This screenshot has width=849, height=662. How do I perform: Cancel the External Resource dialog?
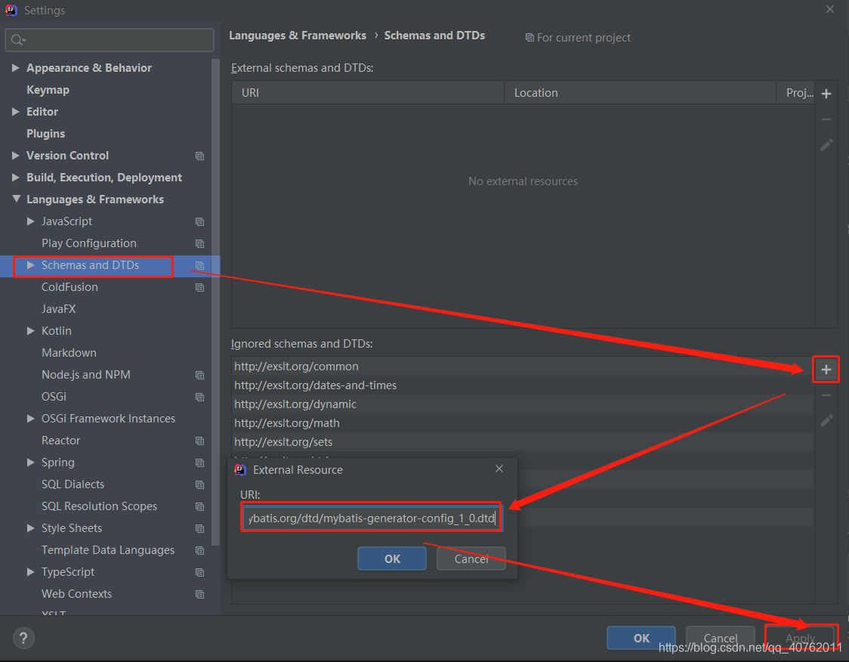(x=471, y=558)
